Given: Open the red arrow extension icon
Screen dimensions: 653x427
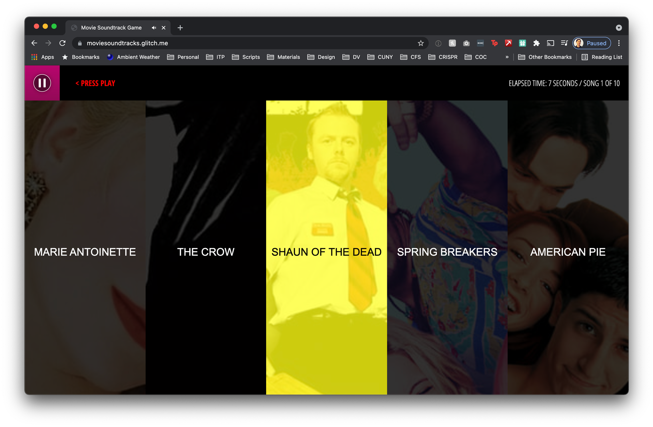Looking at the screenshot, I should [x=508, y=43].
